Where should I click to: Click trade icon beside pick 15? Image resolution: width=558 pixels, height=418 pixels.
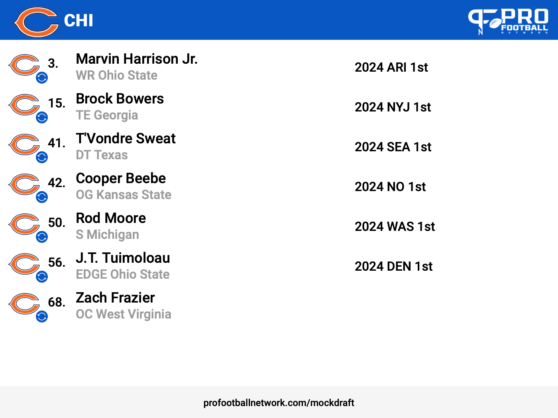click(x=42, y=117)
